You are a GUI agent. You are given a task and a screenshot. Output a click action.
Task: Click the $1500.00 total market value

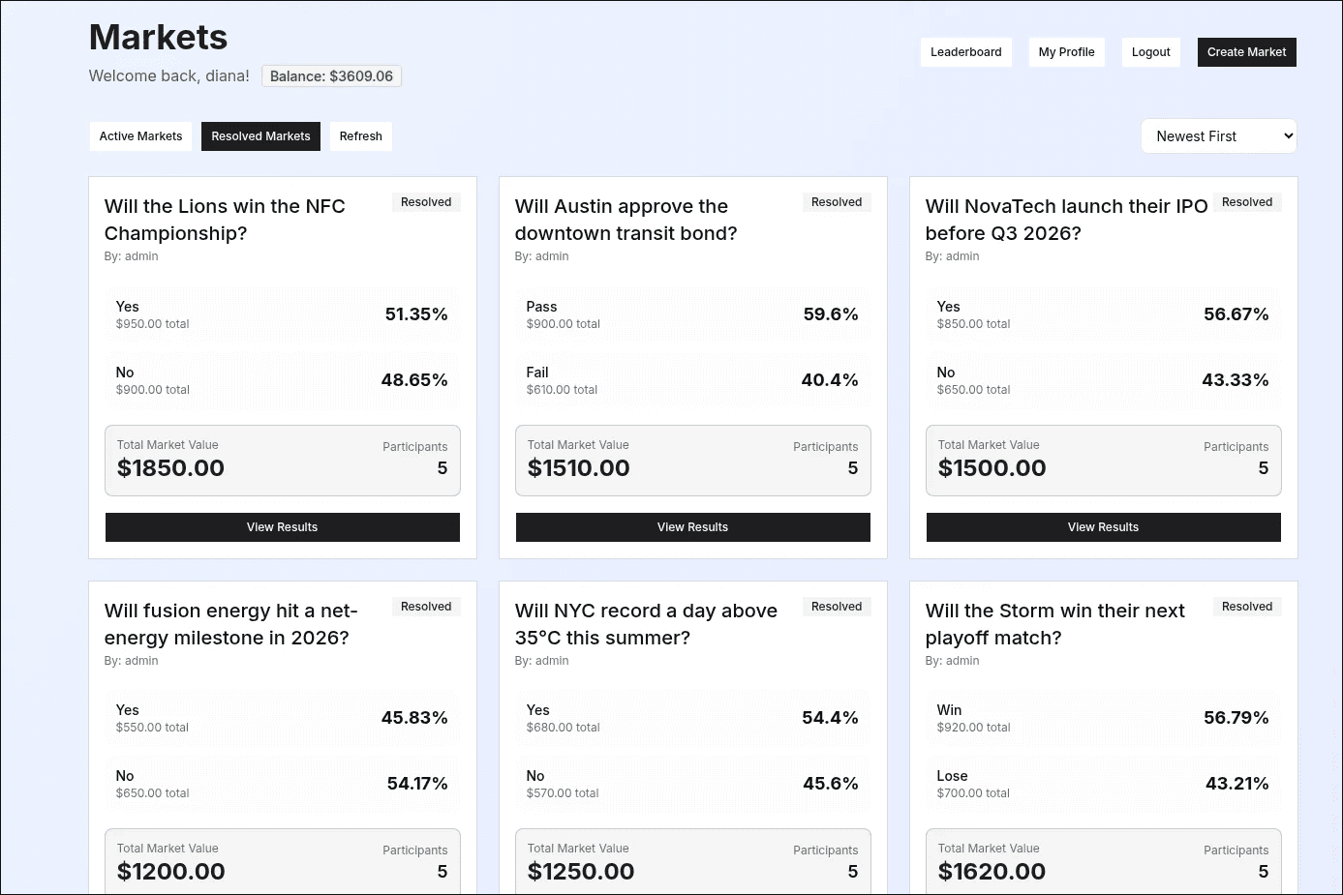[x=992, y=468]
